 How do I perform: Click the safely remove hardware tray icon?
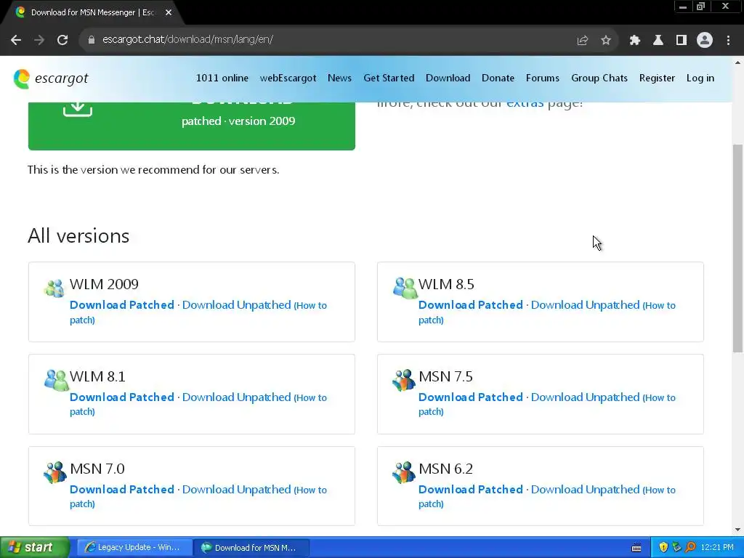[676, 548]
